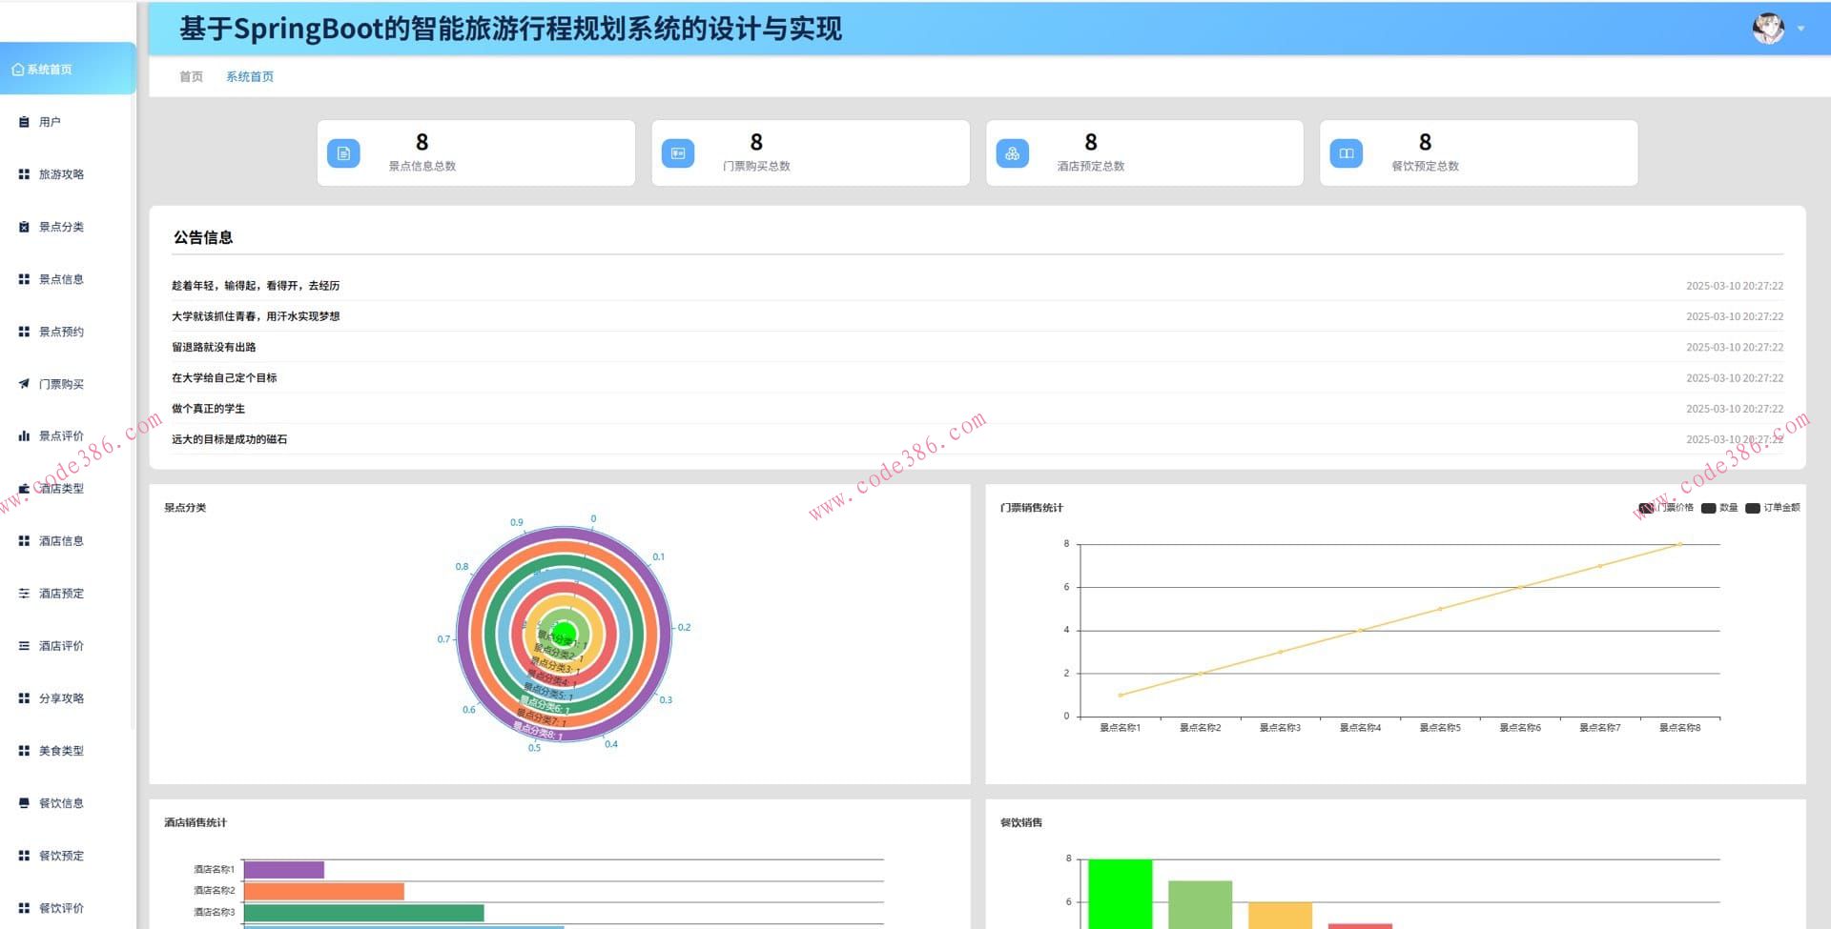Open announcement 趁着年轻，输得起，看得开，去经历

click(x=256, y=286)
